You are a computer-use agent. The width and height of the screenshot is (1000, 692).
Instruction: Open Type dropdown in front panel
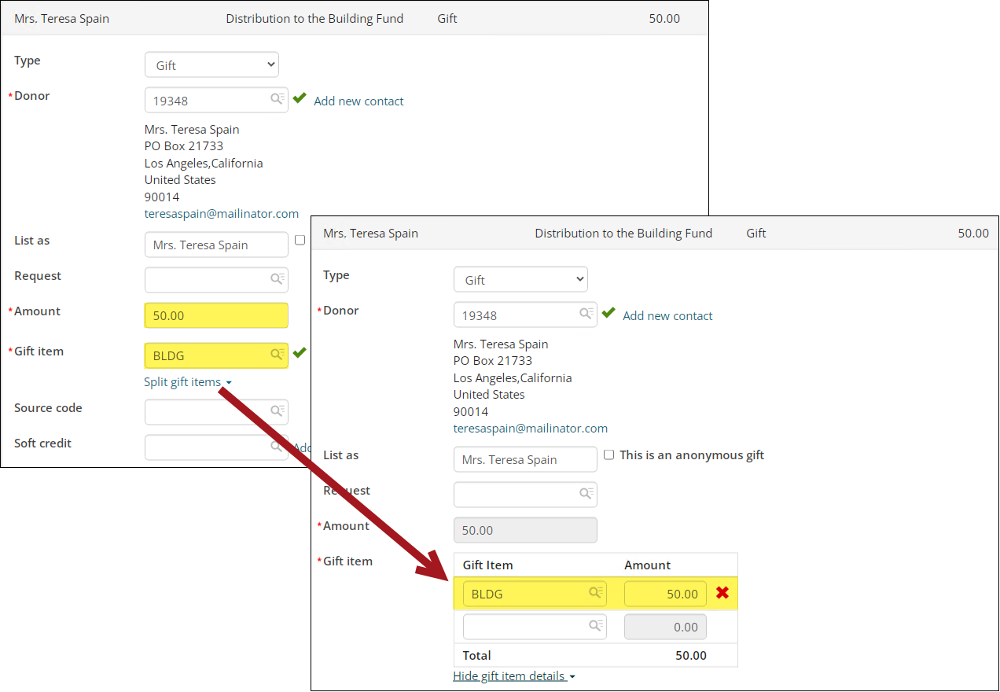click(520, 280)
